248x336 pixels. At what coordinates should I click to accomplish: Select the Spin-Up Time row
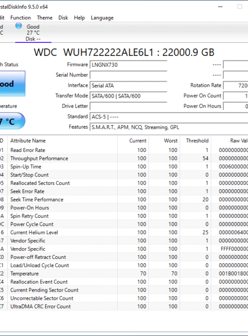point(124,167)
